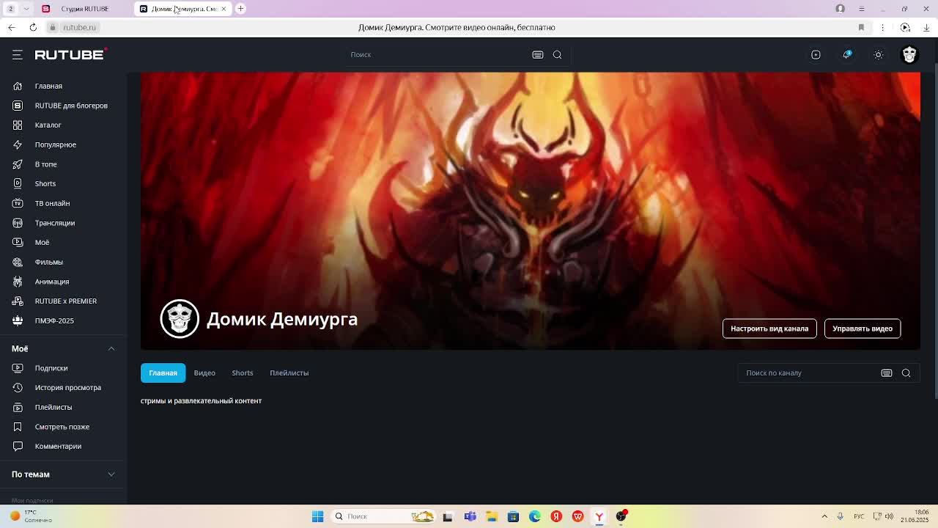Switch to the Плейлисты channel tab
The image size is (938, 528).
click(x=289, y=373)
